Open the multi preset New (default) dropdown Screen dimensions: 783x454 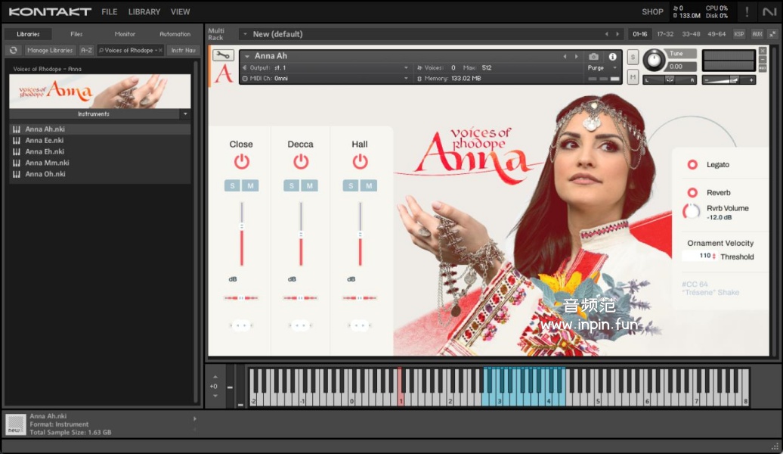[245, 34]
